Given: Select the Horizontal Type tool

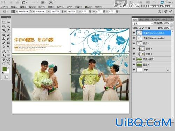Looking at the screenshot, I should [x=8, y=51].
